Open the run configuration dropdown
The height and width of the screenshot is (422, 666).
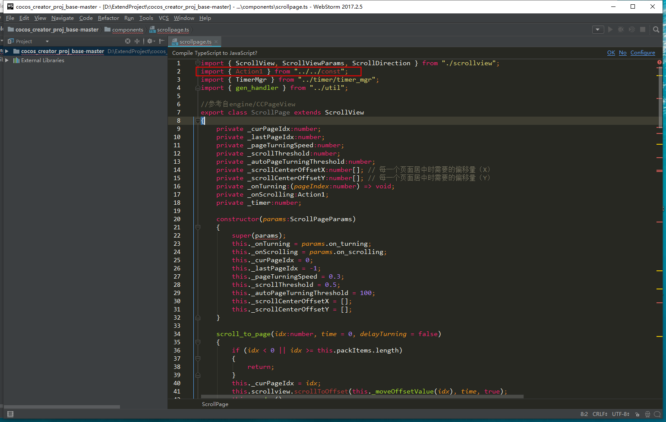[x=598, y=30]
